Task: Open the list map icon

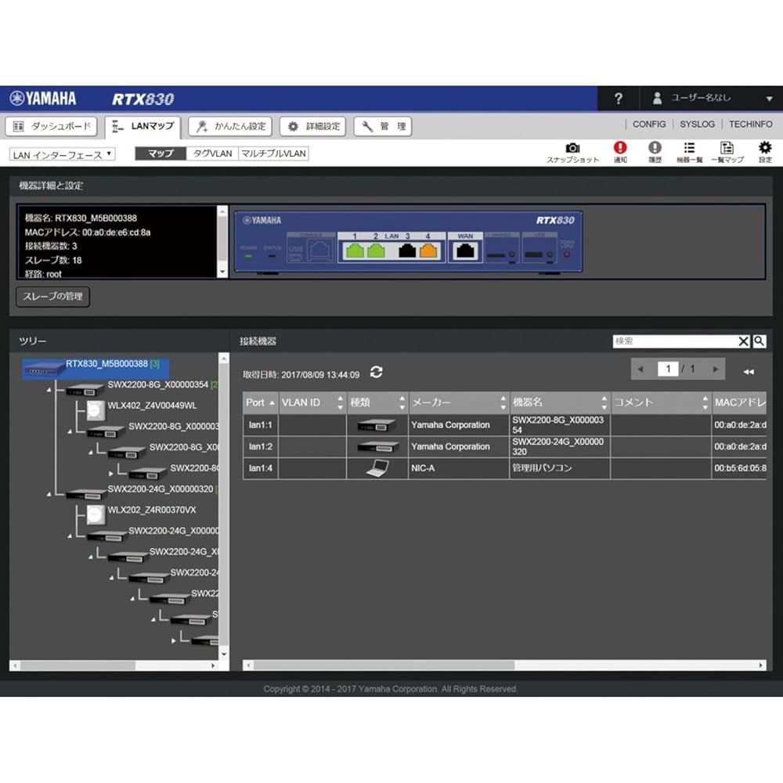Action: [727, 148]
